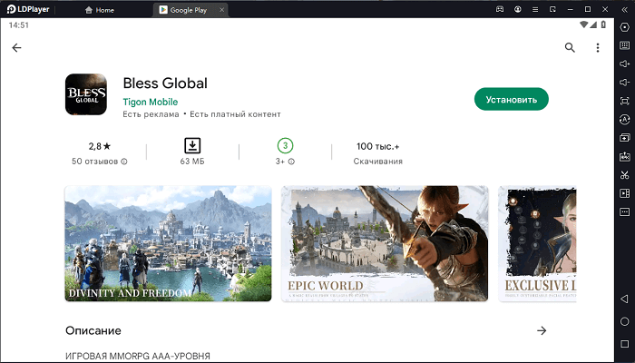The width and height of the screenshot is (635, 363).
Task: Go back with the arrow icon
Action: coord(16,48)
